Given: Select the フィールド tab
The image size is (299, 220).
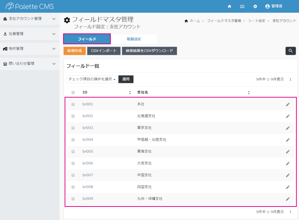Looking at the screenshot, I should 87,39.
